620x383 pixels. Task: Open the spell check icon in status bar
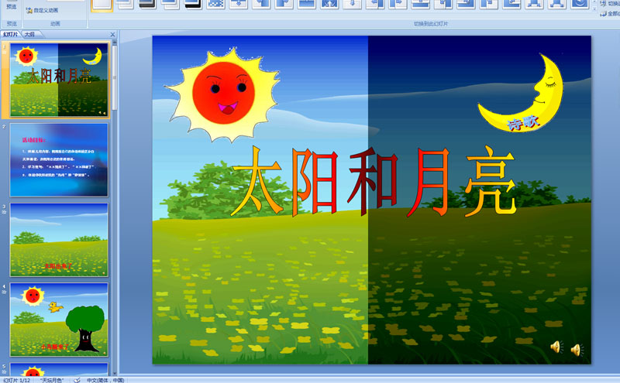(77, 380)
